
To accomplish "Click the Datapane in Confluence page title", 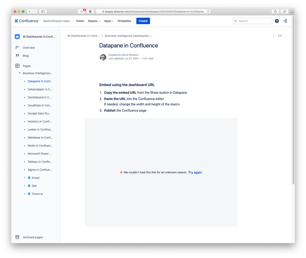I will tap(128, 45).
